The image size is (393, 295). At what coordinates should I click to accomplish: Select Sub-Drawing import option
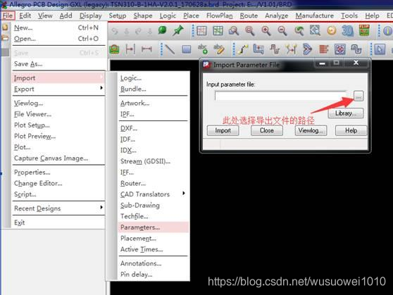[153, 206]
